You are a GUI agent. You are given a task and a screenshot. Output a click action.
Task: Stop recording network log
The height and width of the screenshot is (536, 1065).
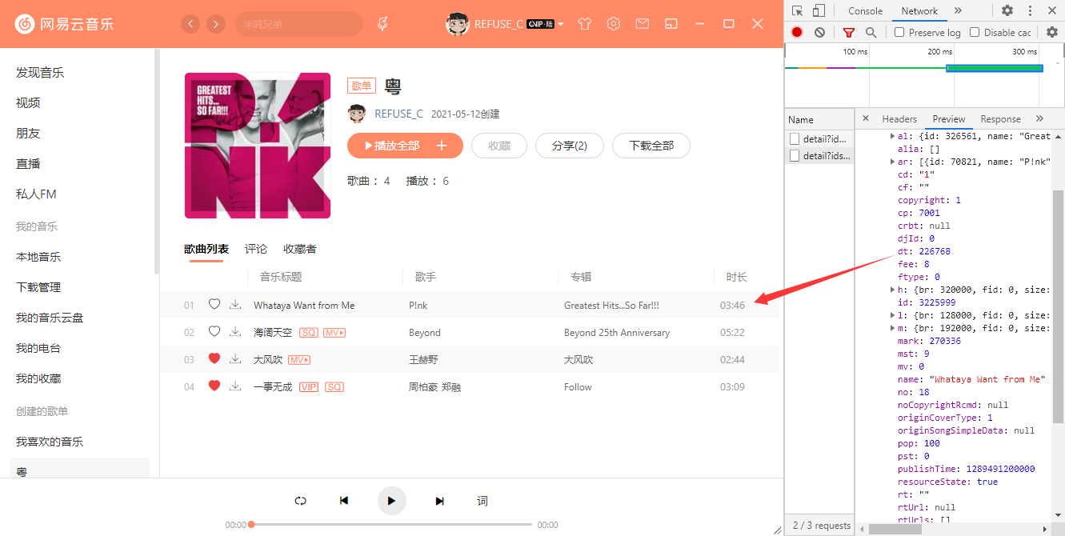(x=797, y=32)
